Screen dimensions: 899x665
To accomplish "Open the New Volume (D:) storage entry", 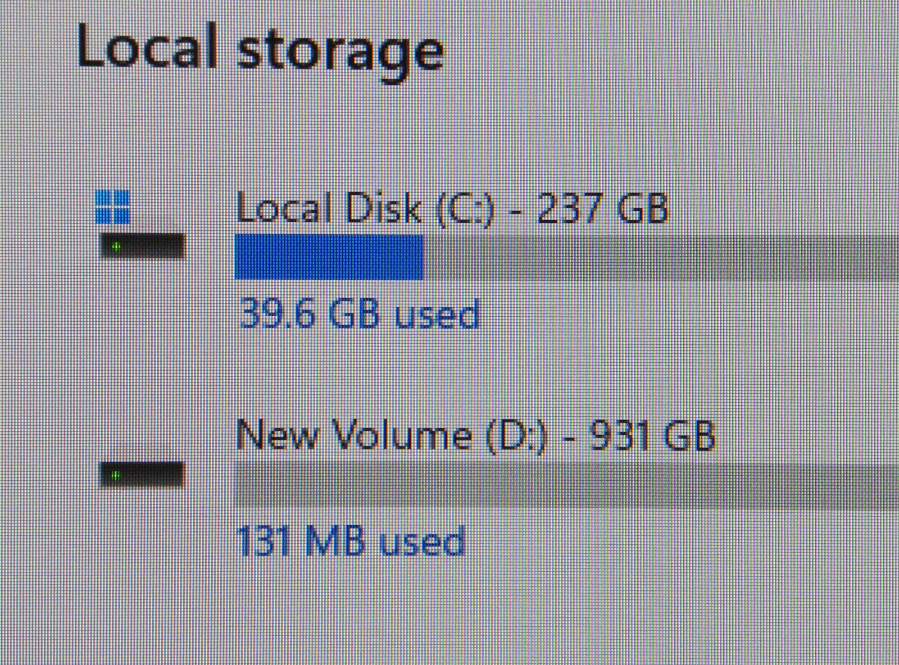I will tap(475, 435).
